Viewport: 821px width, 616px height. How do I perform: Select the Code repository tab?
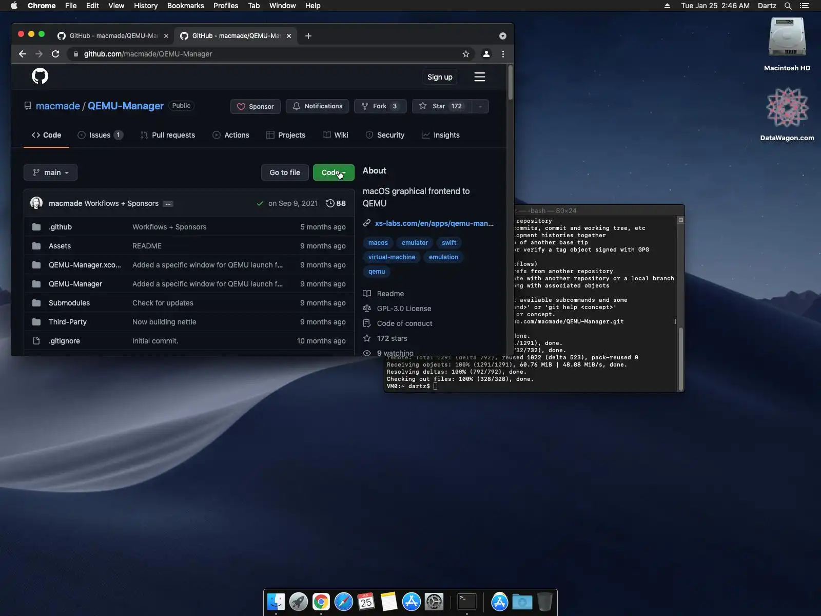tap(46, 135)
